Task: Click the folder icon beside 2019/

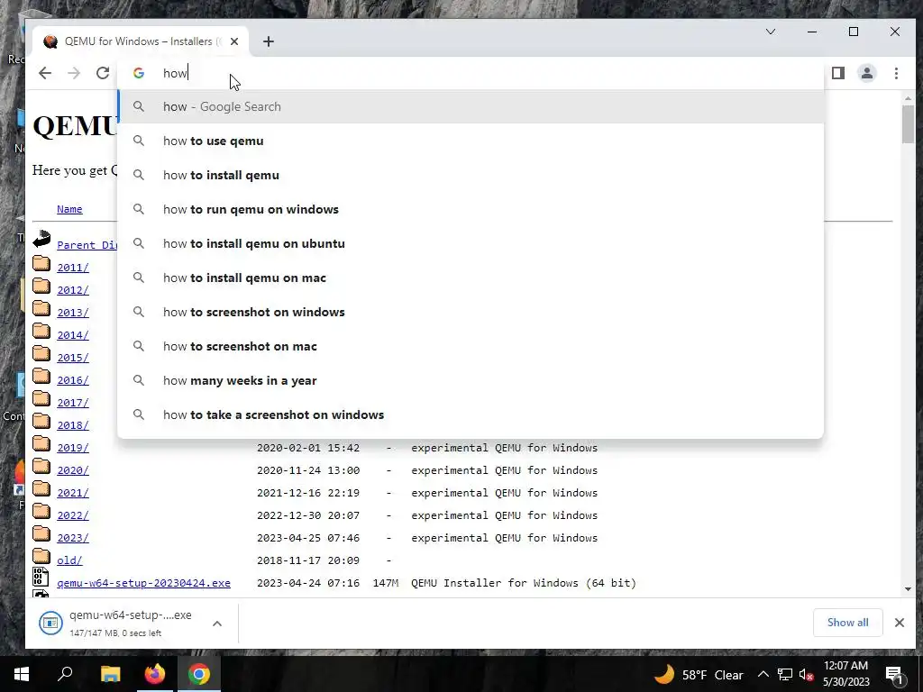Action: 41,443
